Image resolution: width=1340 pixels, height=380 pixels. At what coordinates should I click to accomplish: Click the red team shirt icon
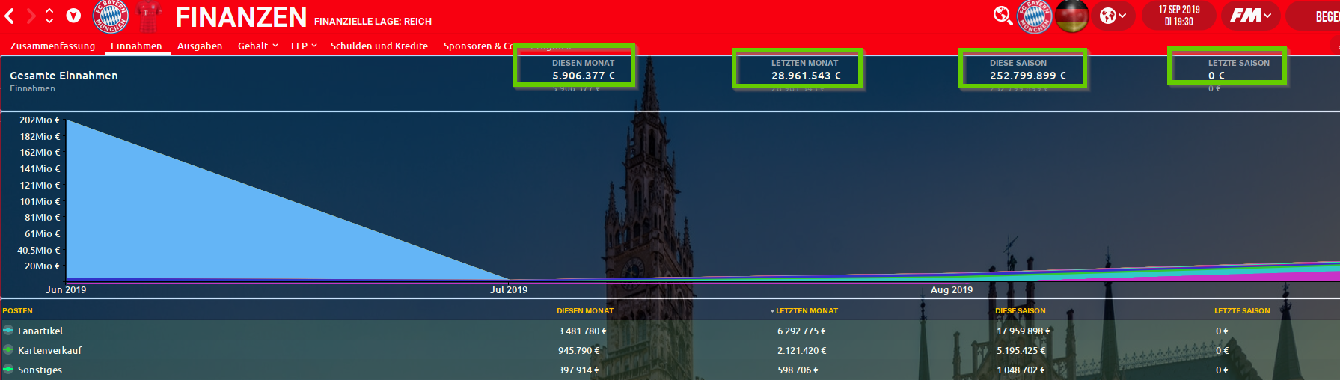[x=149, y=16]
